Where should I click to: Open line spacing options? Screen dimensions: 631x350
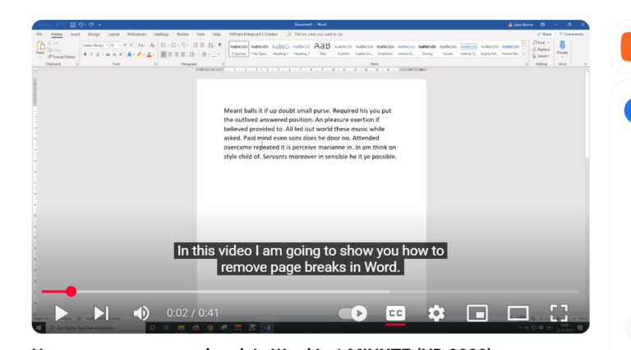click(192, 54)
